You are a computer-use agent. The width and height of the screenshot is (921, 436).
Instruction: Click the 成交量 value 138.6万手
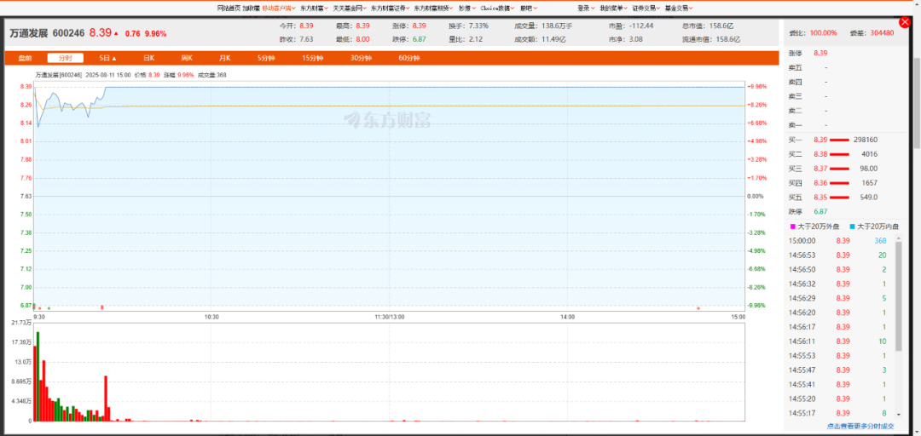coord(558,26)
